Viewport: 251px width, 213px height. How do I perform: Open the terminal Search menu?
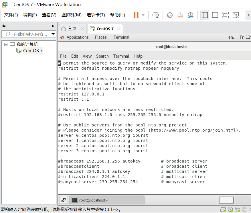tap(102, 56)
